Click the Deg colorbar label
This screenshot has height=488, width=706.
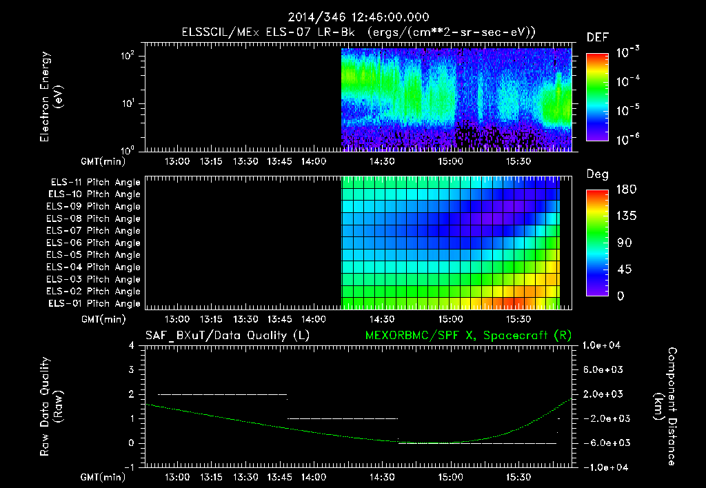click(x=598, y=174)
